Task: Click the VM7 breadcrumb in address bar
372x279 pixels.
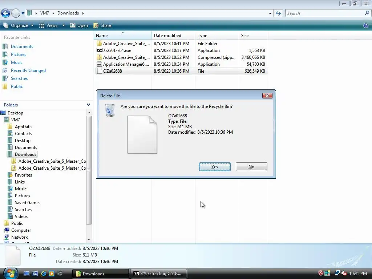Action: click(45, 13)
